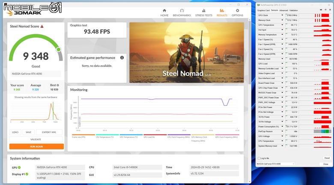Click the GPU-Z refresh icon

coord(325,10)
